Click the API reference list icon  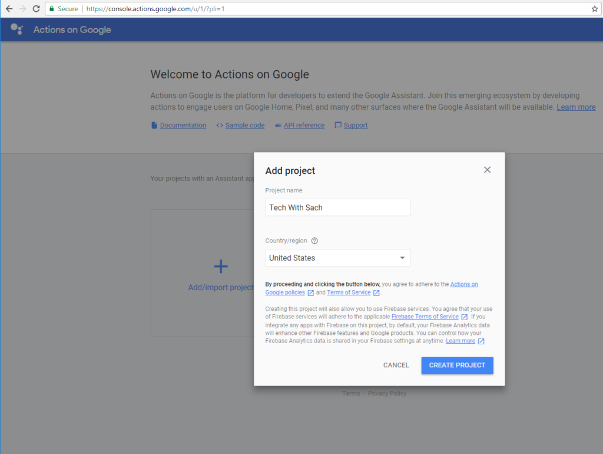tap(278, 125)
